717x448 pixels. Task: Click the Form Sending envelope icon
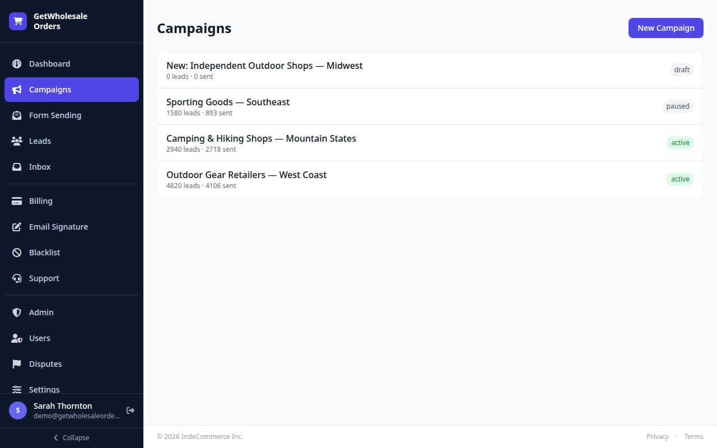(x=17, y=115)
